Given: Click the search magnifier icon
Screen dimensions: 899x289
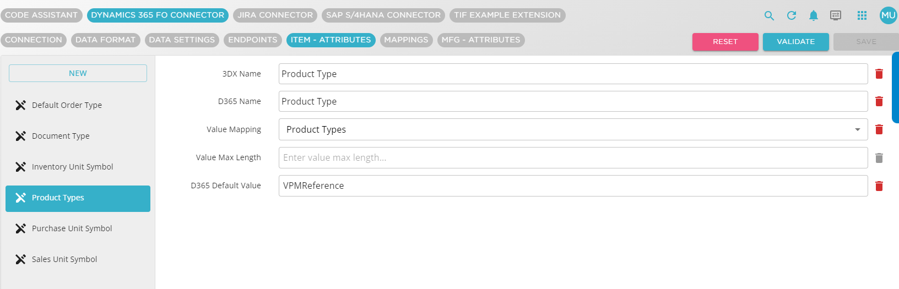Looking at the screenshot, I should pos(769,15).
